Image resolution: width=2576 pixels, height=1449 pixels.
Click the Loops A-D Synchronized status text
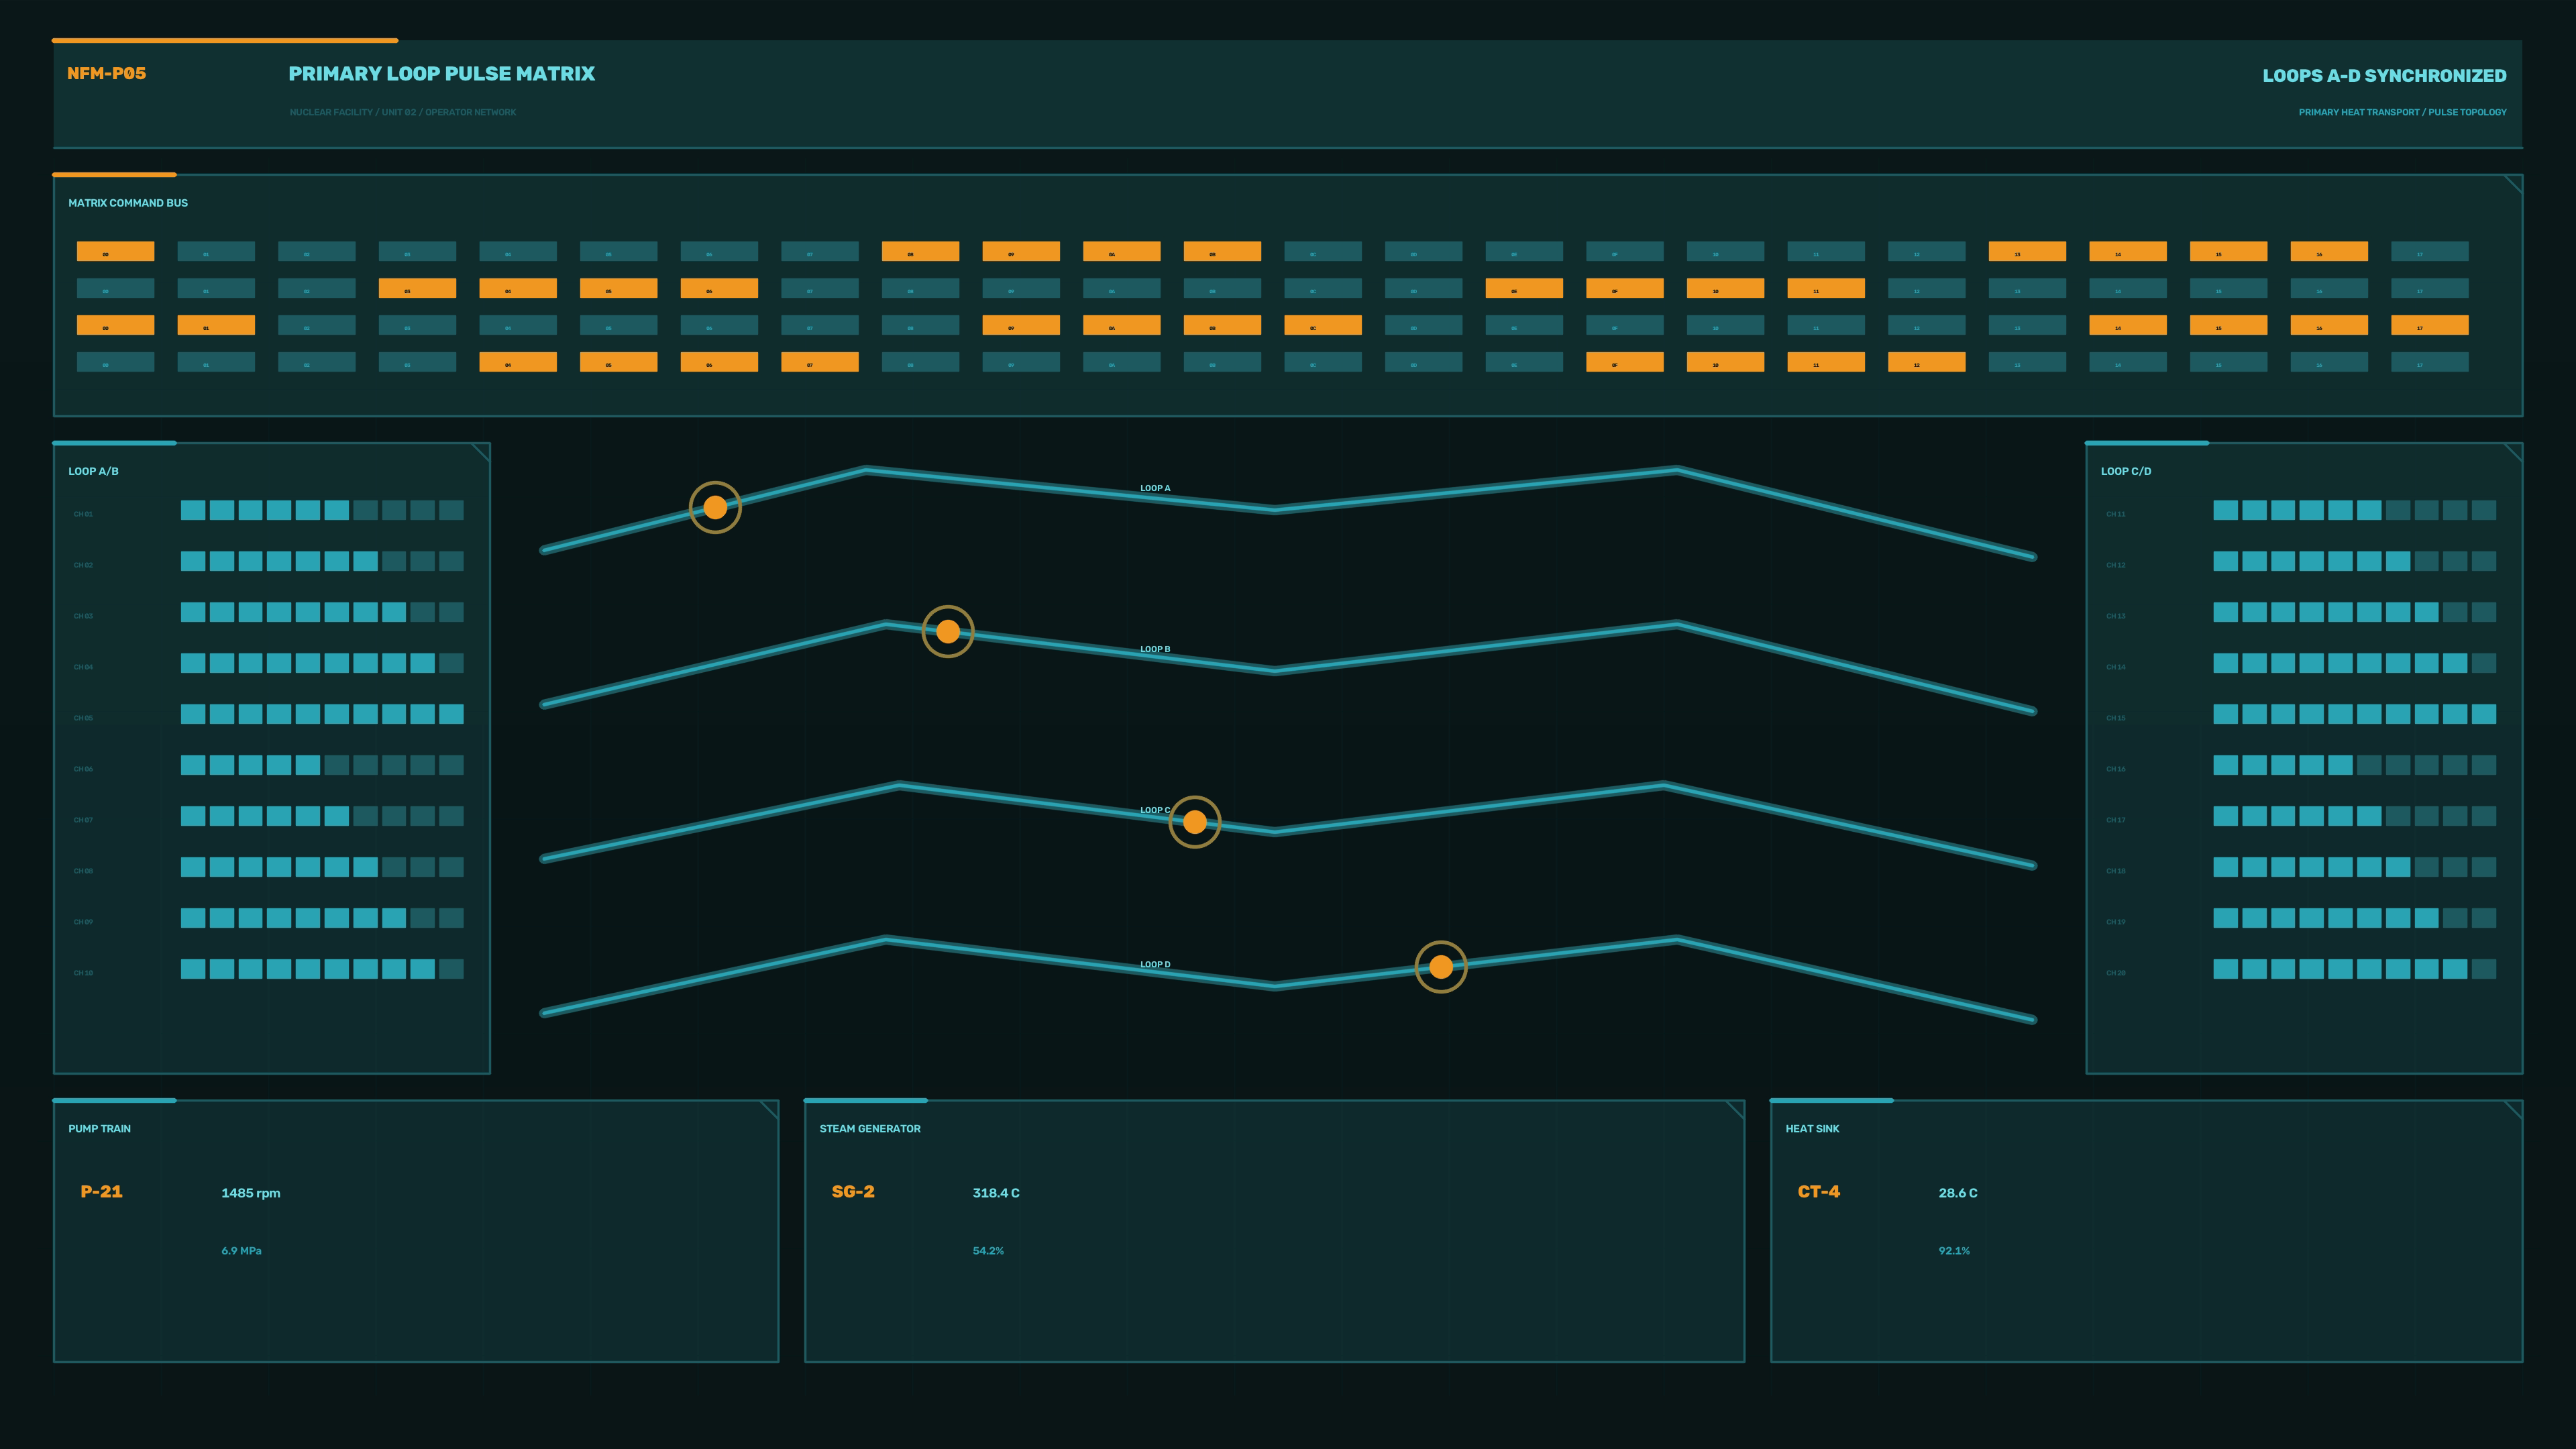tap(2384, 75)
